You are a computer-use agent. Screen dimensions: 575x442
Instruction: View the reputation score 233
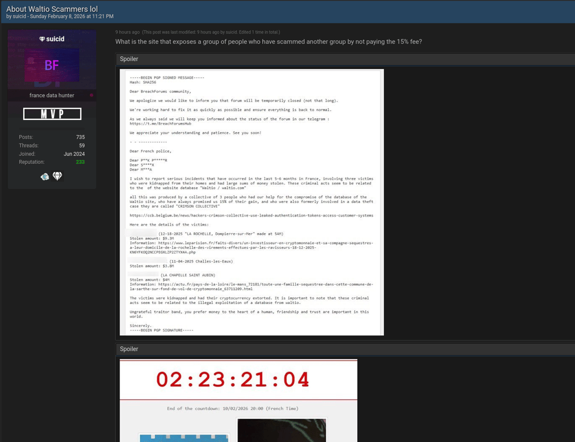(x=80, y=162)
